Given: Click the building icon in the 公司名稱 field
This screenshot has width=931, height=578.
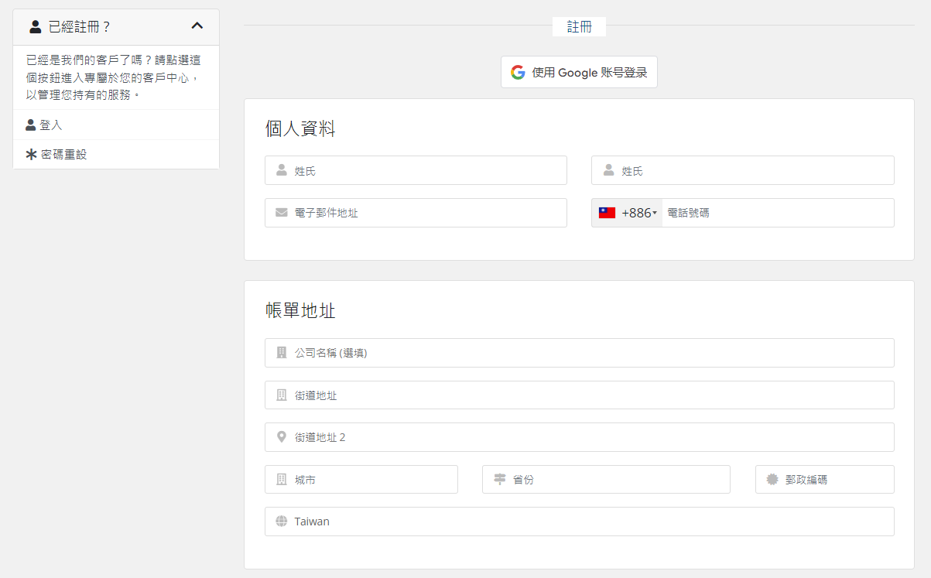Looking at the screenshot, I should (x=282, y=353).
